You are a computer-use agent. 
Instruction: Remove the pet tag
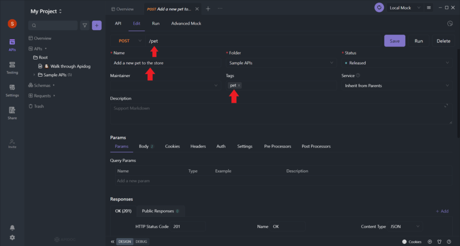tap(239, 85)
